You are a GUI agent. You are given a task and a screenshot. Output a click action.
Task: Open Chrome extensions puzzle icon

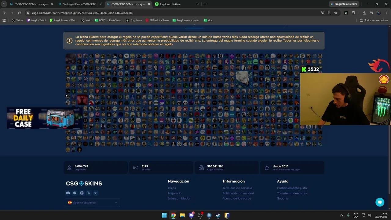(353, 13)
